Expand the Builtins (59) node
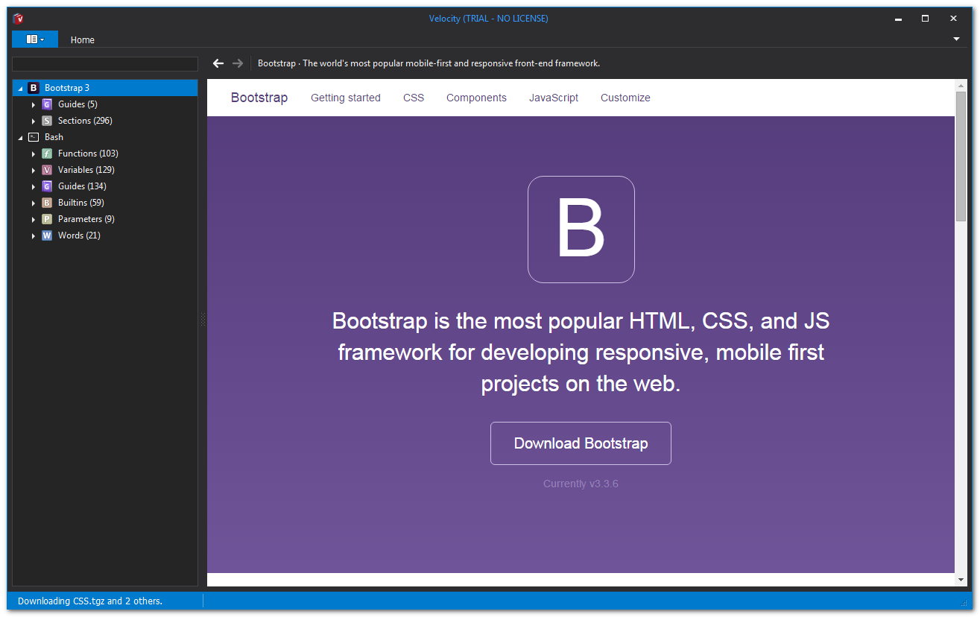 click(34, 203)
